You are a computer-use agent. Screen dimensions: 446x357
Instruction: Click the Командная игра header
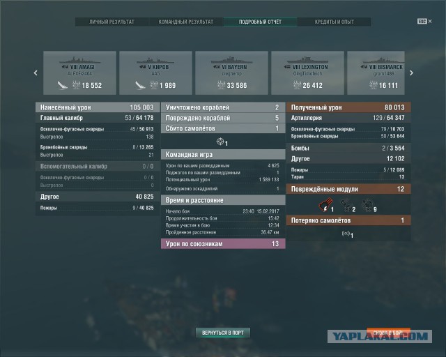[223, 155]
